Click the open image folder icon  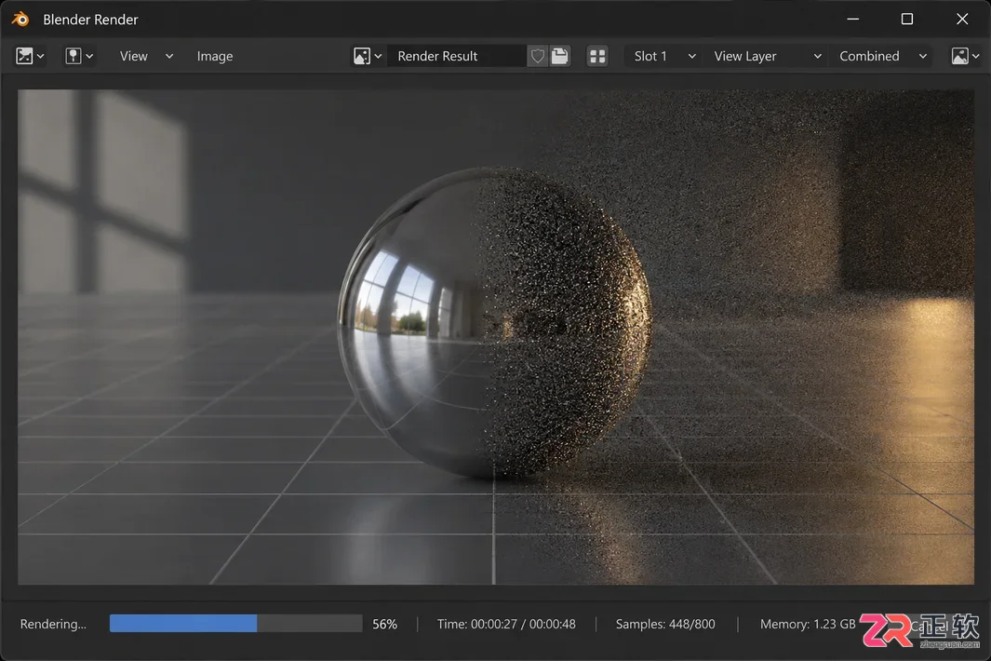pos(559,56)
